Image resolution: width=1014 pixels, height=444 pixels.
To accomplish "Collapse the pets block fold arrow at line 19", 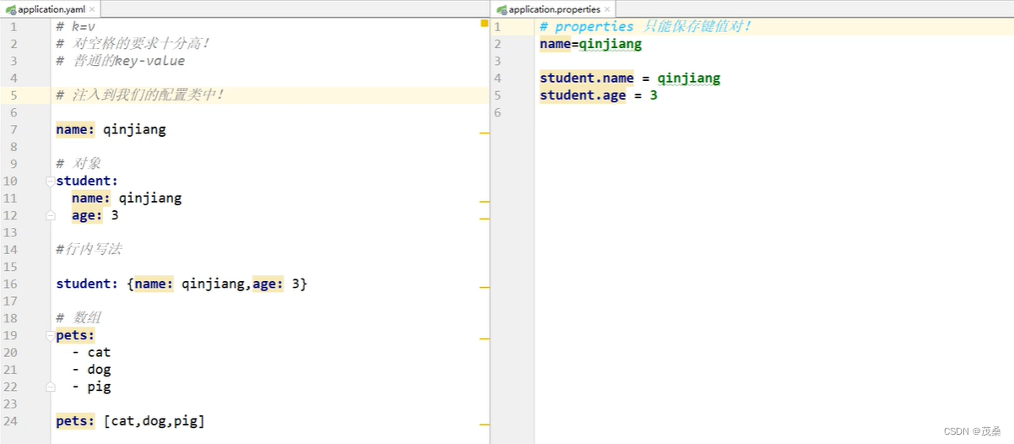I will (51, 335).
